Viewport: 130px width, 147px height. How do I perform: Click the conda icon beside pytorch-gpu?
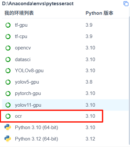tap(8, 94)
